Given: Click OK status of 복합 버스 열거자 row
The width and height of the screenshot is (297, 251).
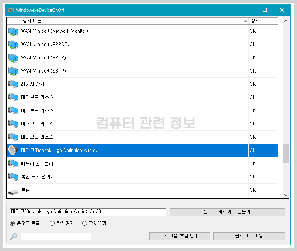Looking at the screenshot, I should tap(252, 177).
